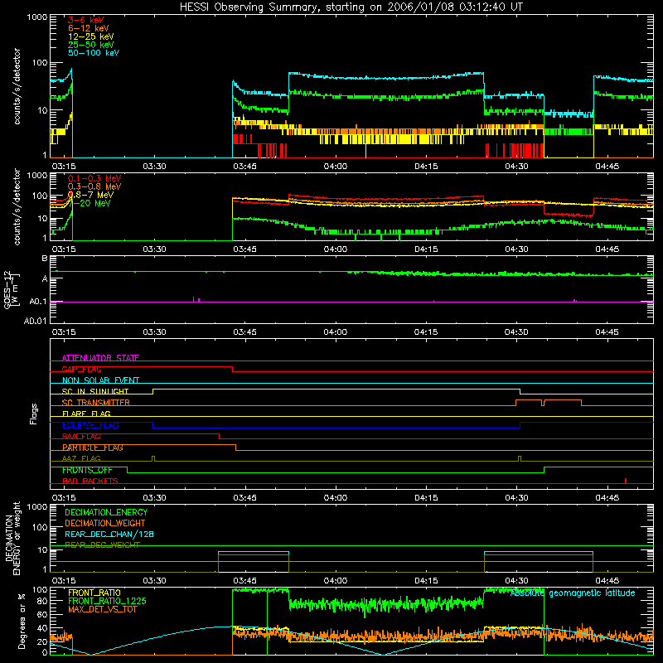Click the BAD_PACKETS red spike near 04:48
Image resolution: width=663 pixels, height=663 pixels.
[x=626, y=481]
